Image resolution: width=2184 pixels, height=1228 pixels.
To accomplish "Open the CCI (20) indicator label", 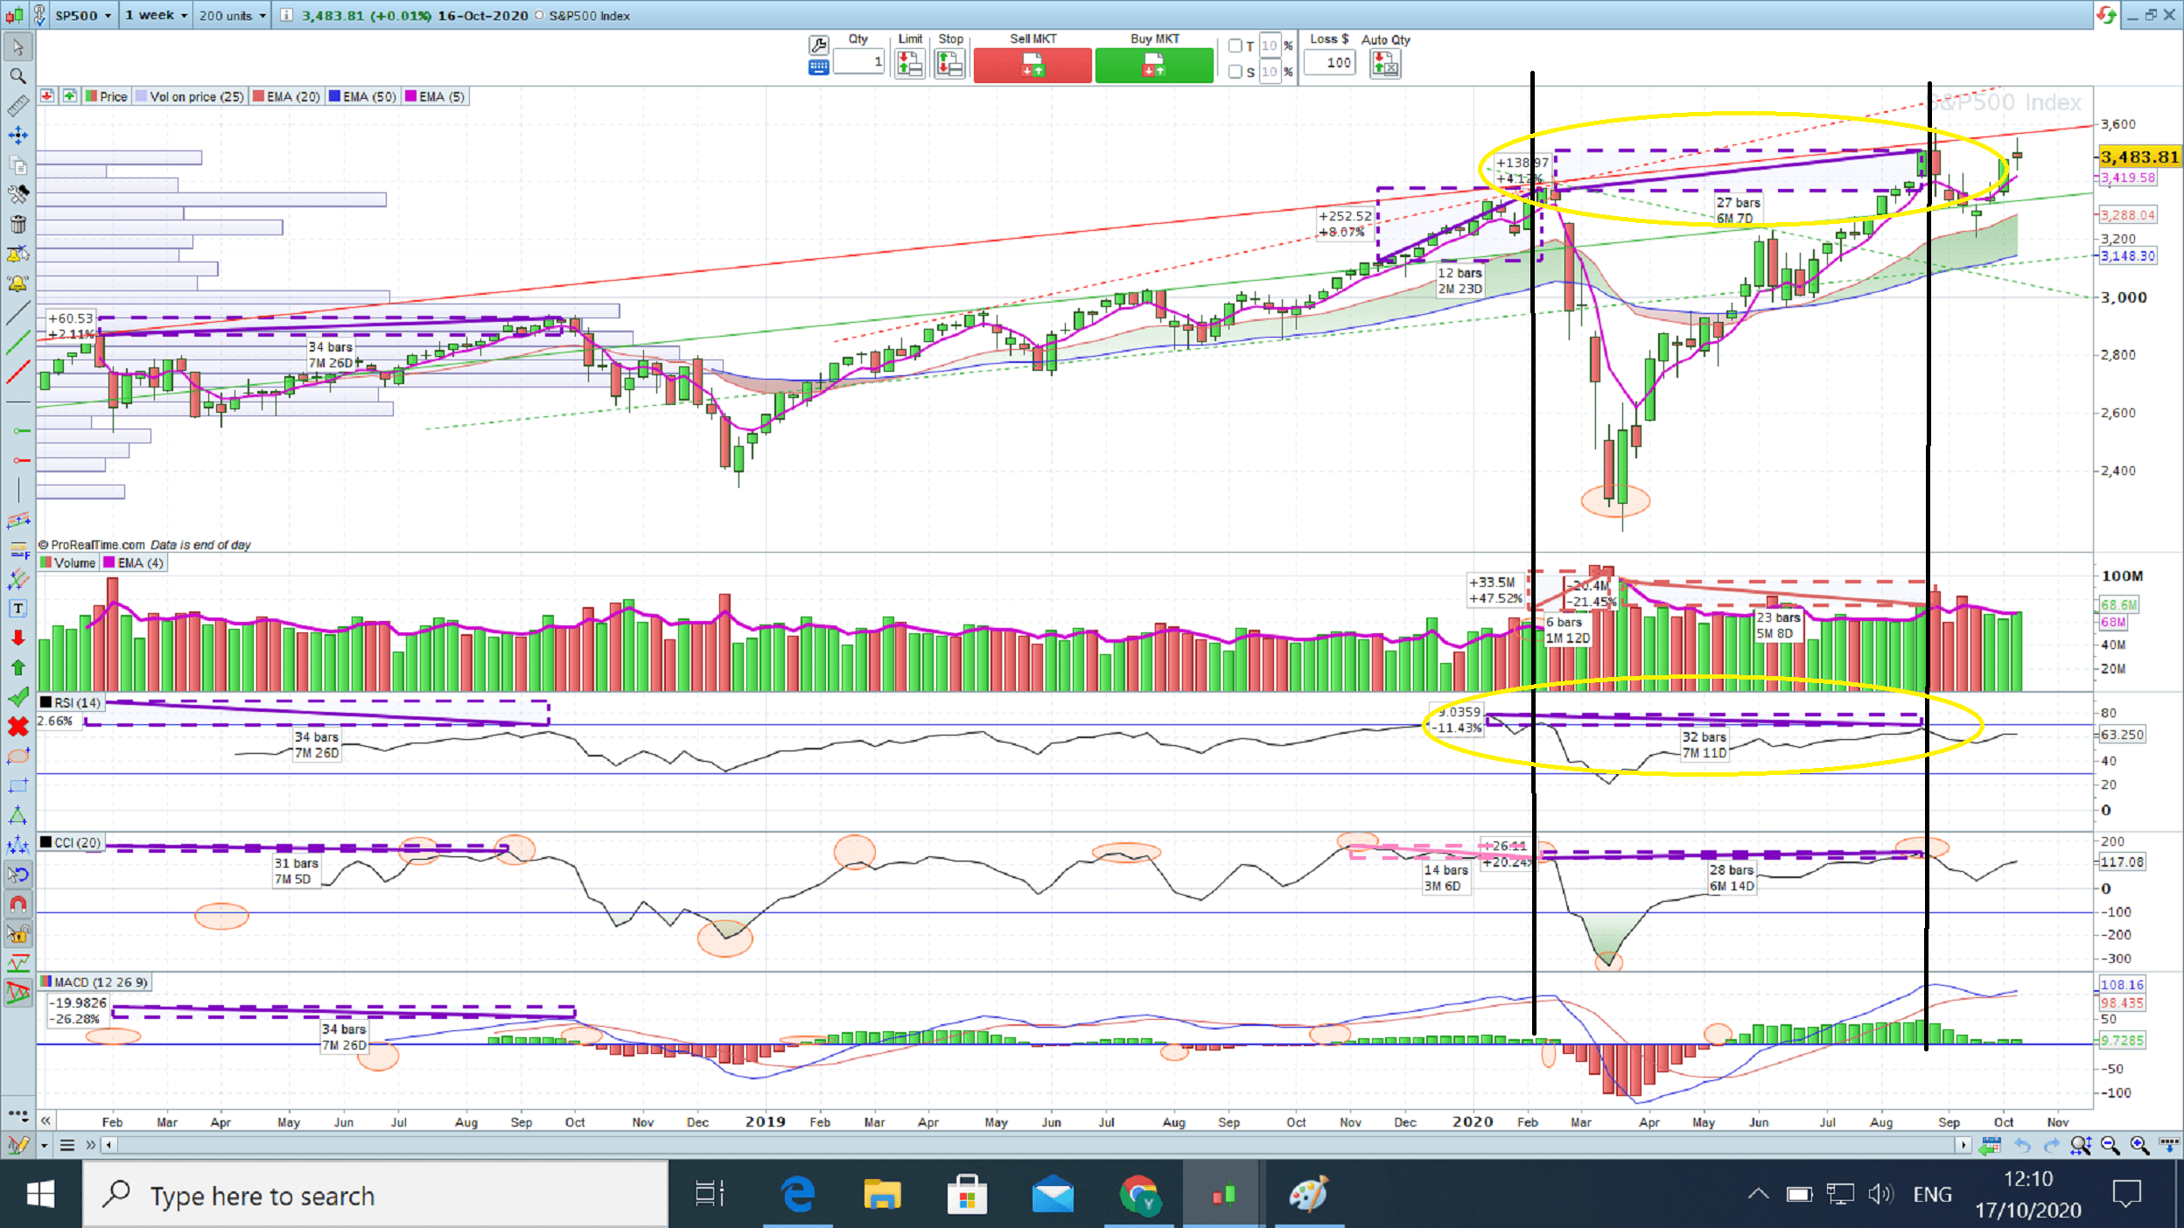I will coord(71,842).
